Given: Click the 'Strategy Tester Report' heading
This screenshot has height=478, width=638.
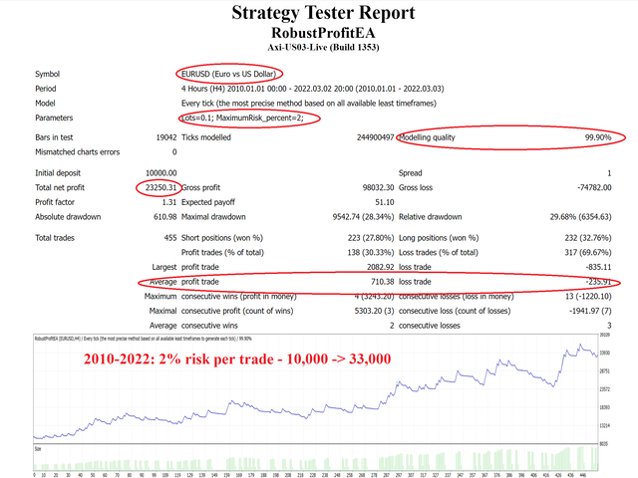Looking at the screenshot, I should pos(323,13).
